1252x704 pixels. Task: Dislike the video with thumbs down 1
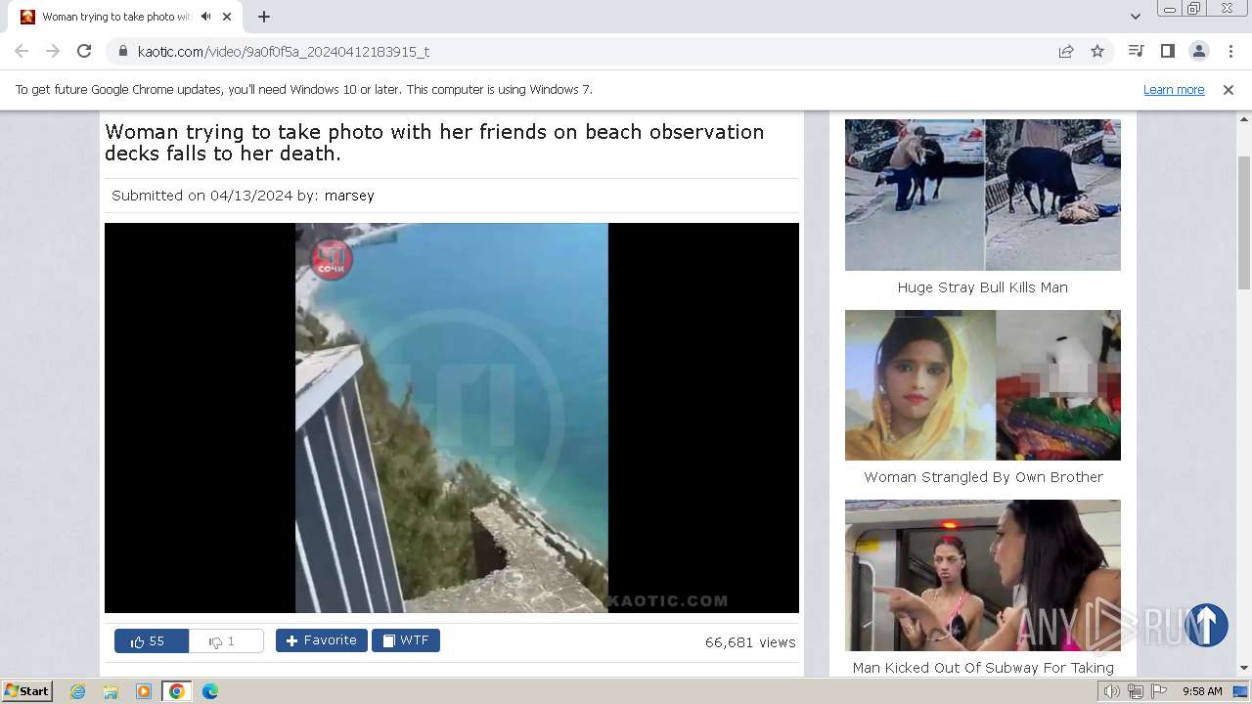pyautogui.click(x=226, y=641)
